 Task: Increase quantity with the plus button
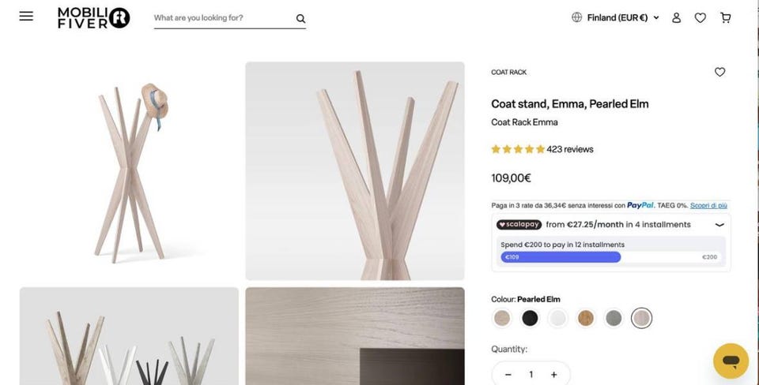click(553, 375)
